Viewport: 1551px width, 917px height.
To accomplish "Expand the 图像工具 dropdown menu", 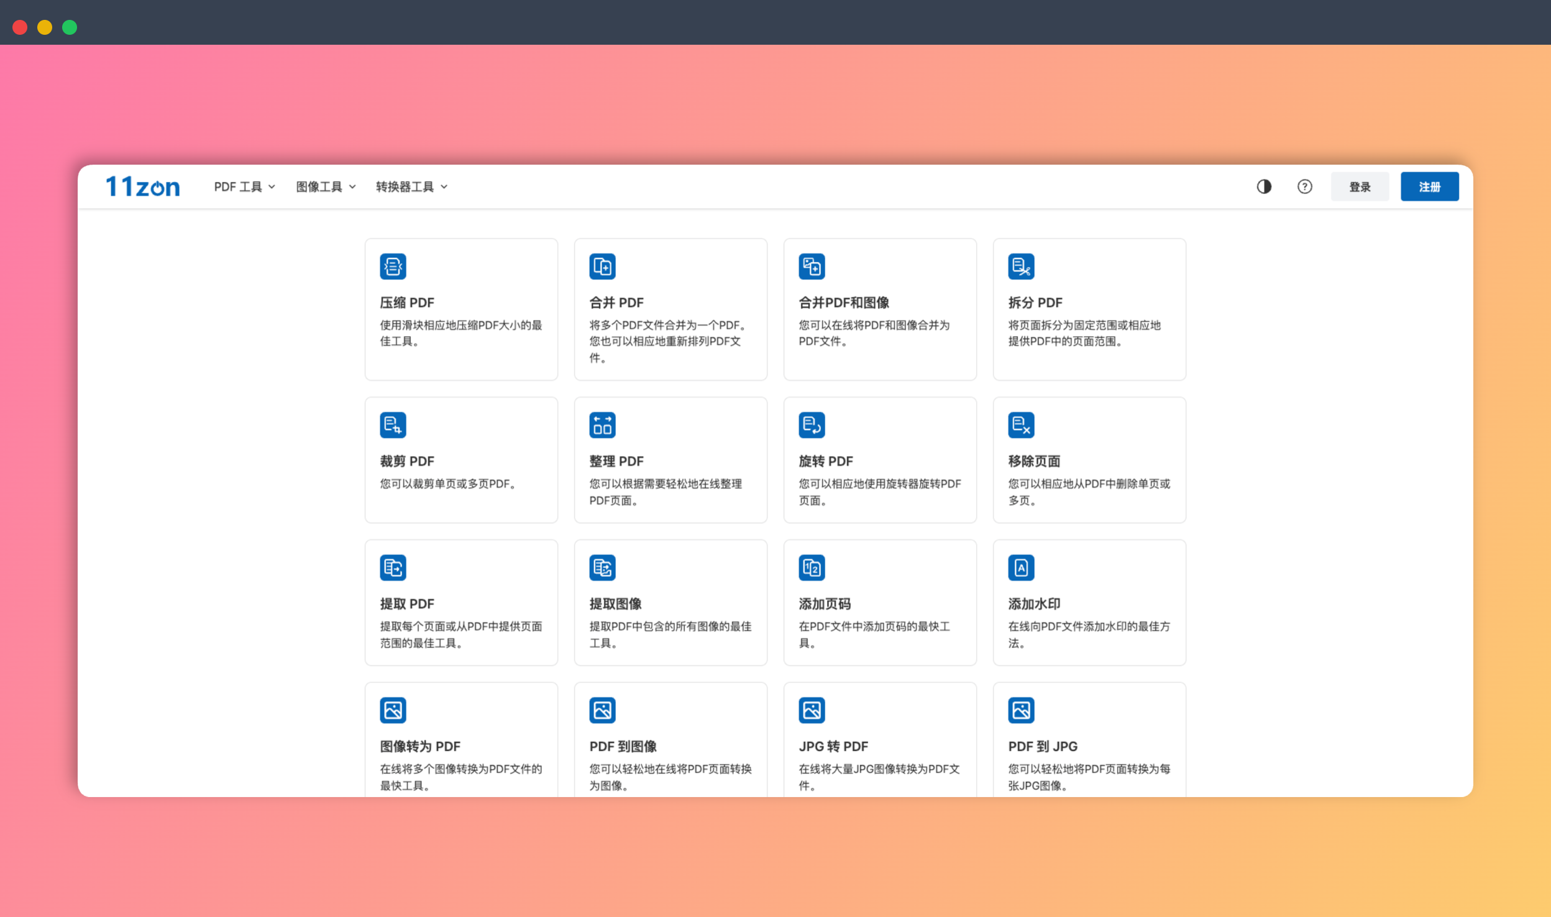I will pyautogui.click(x=324, y=186).
